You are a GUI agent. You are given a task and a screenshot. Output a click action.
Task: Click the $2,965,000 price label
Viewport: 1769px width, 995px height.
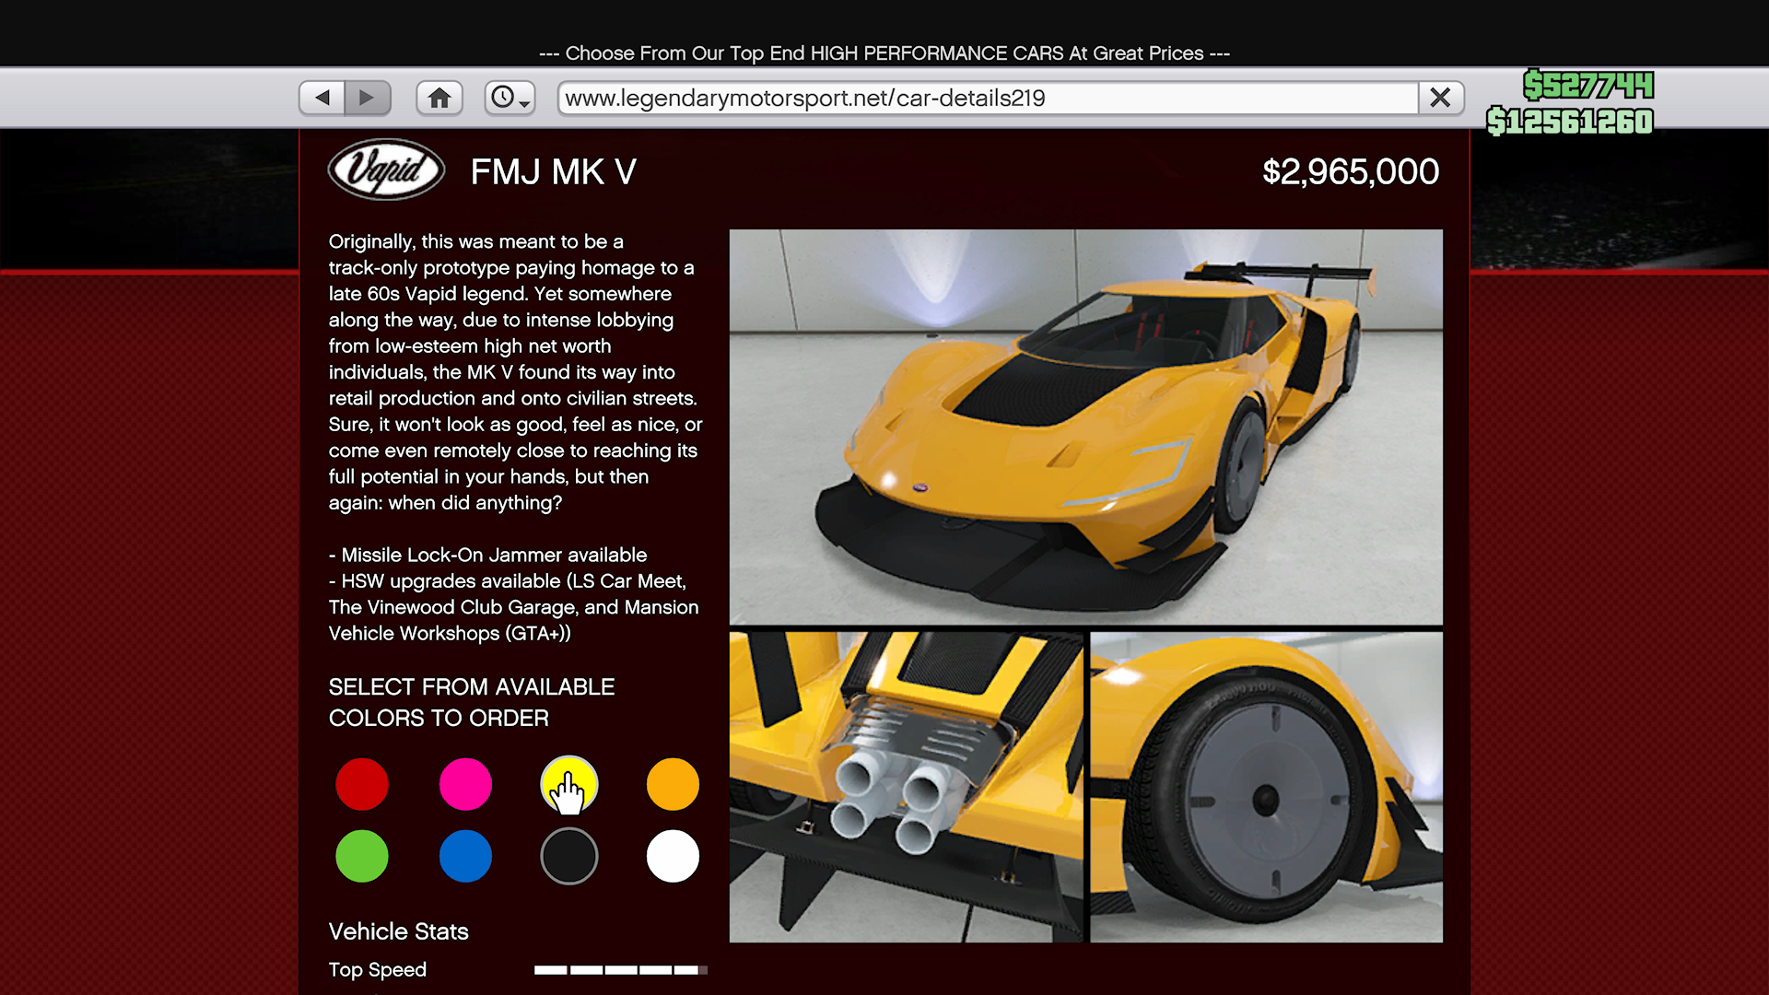[1350, 172]
